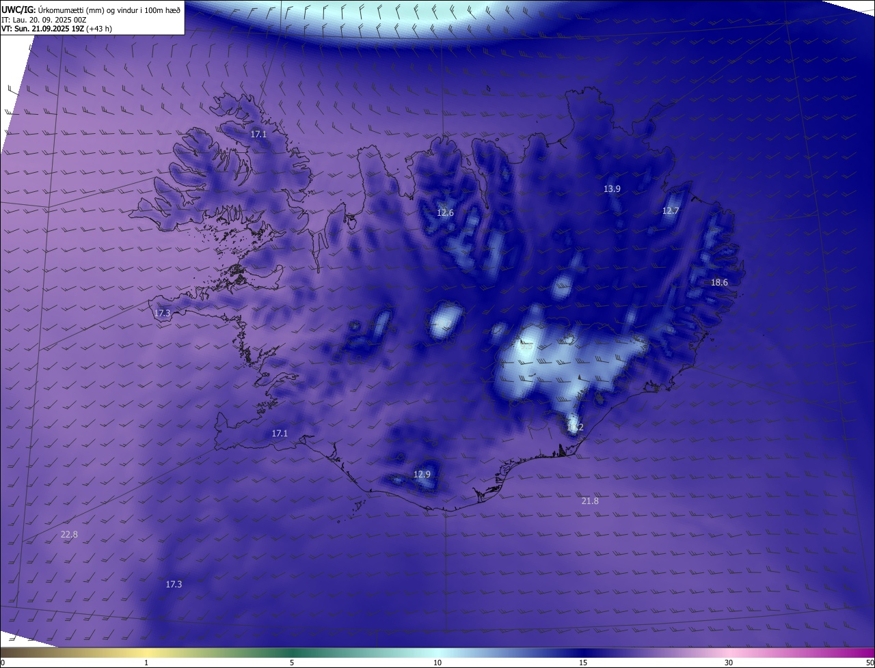The height and width of the screenshot is (668, 875).
Task: Click the title "UWC/IG: Úrkomumætti (mm) og vindur í 100m hæð"
Action: pos(91,10)
